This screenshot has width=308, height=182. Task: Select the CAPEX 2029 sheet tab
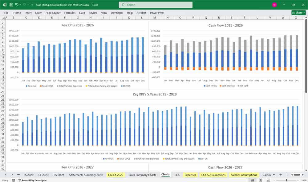115,174
